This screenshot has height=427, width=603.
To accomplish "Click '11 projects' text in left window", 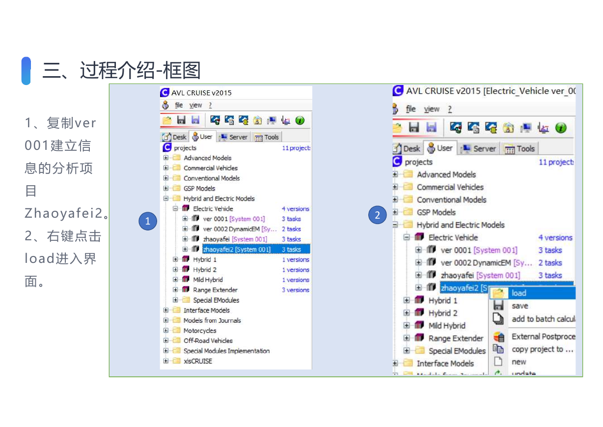I will (x=296, y=148).
